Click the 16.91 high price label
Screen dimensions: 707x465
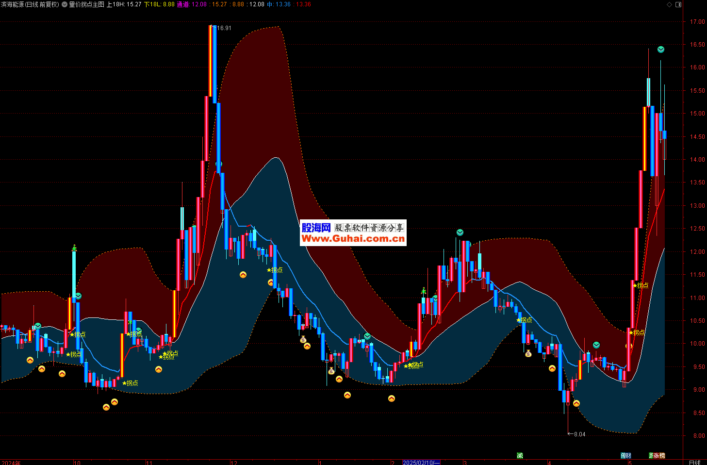tap(224, 28)
